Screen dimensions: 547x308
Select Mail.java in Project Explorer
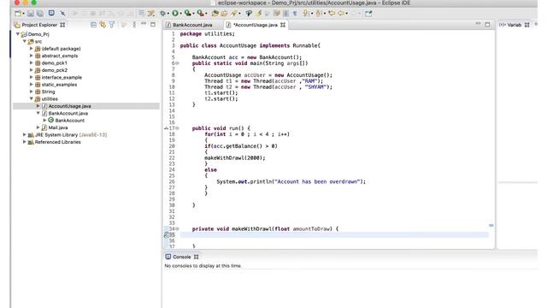click(x=55, y=127)
